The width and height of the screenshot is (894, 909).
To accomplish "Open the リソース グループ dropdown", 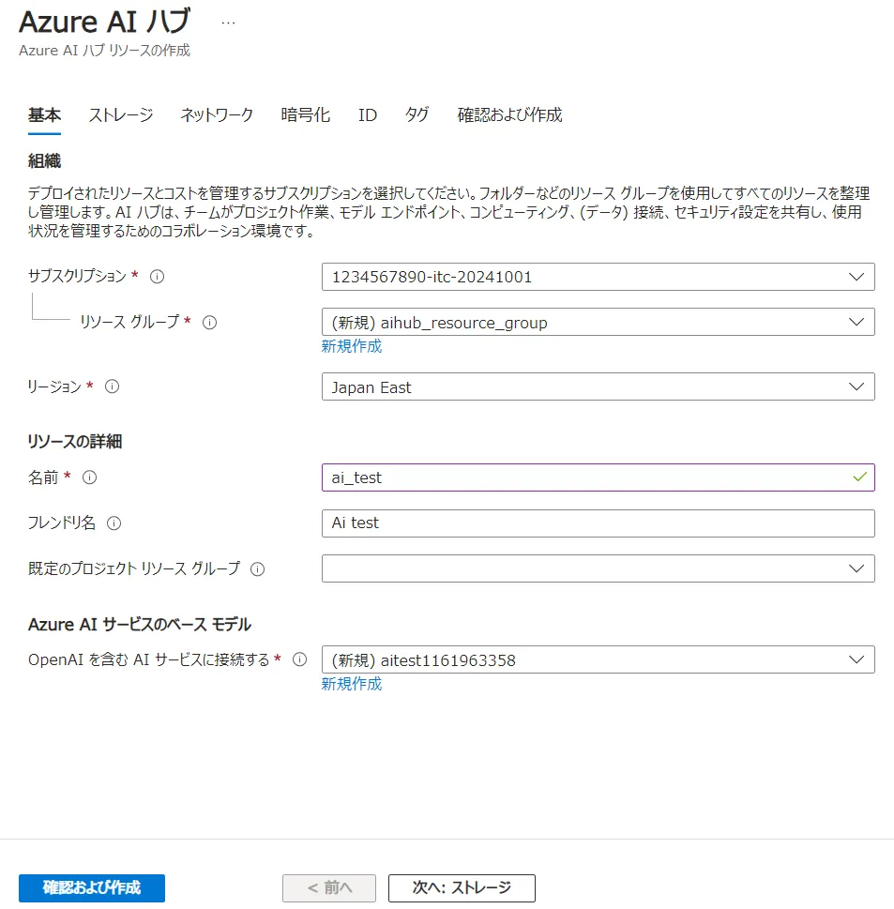I will (x=598, y=322).
